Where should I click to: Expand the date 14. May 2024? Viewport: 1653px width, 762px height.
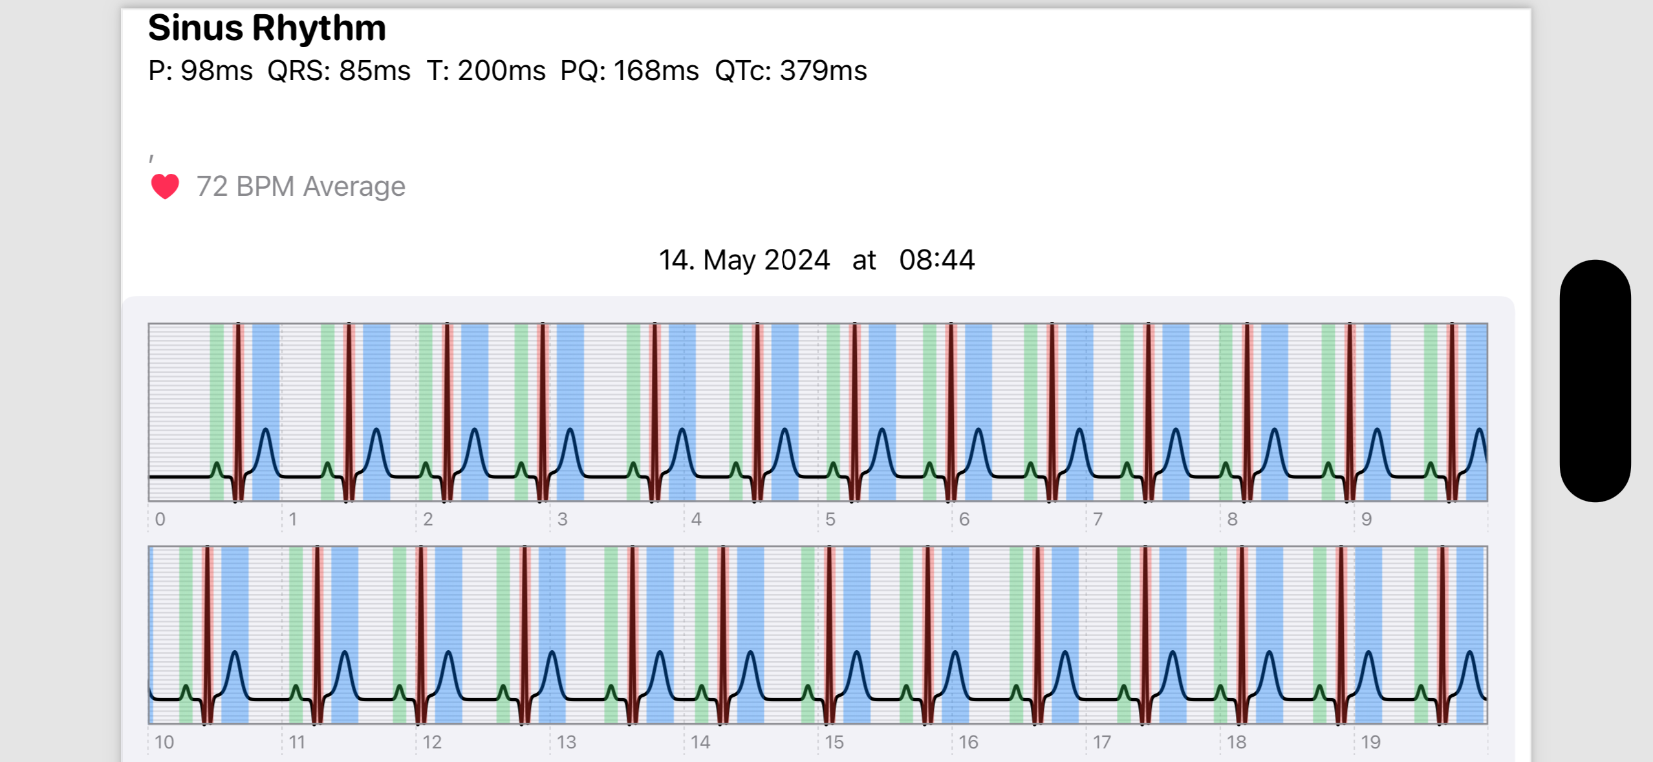[744, 259]
